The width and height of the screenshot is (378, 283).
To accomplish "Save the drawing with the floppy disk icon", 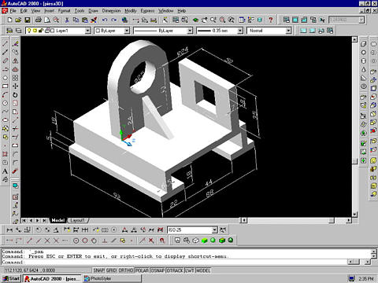I will pos(28,20).
